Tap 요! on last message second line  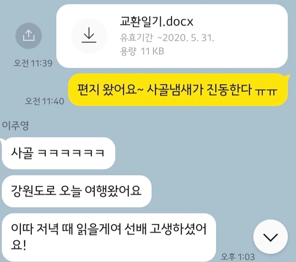tap(18, 245)
